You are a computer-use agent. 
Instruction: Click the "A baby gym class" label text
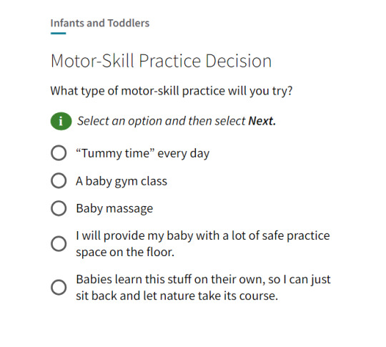point(122,182)
